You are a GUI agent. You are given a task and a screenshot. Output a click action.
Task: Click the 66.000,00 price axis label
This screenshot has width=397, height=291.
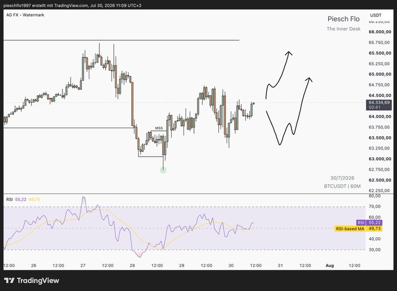[380, 32]
